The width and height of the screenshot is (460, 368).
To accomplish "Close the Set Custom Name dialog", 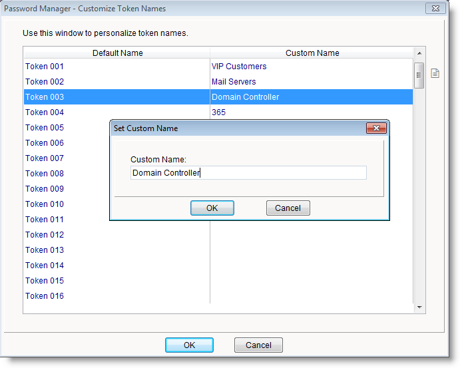I will pyautogui.click(x=376, y=128).
